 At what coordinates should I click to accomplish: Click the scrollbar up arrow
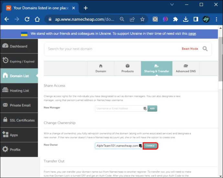tap(221, 28)
